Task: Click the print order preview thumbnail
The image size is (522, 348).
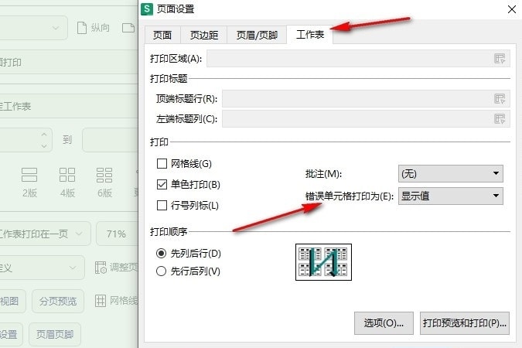Action: (x=323, y=262)
